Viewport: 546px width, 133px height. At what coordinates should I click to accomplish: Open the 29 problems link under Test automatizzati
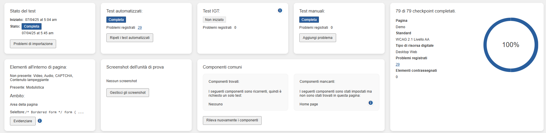(140, 28)
